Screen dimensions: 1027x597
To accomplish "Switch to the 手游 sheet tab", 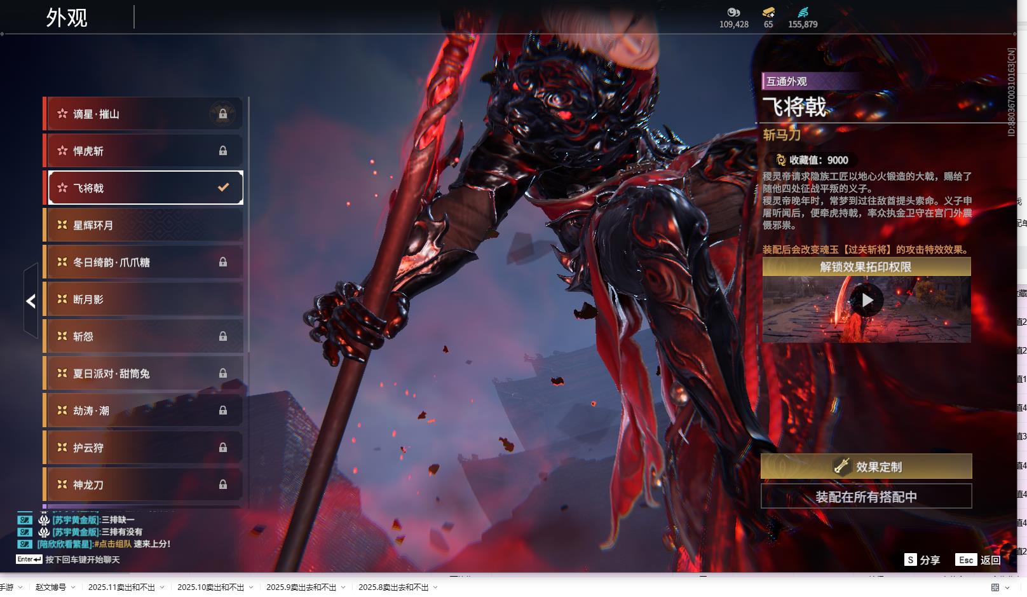I will click(x=6, y=587).
